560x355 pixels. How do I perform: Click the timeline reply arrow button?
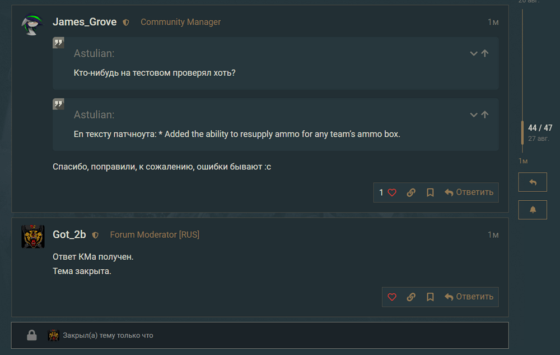[533, 182]
